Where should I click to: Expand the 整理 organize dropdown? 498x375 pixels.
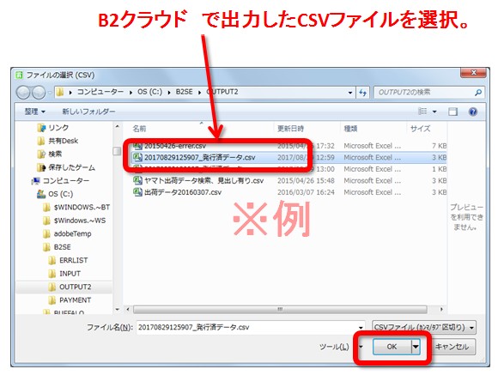click(x=35, y=112)
